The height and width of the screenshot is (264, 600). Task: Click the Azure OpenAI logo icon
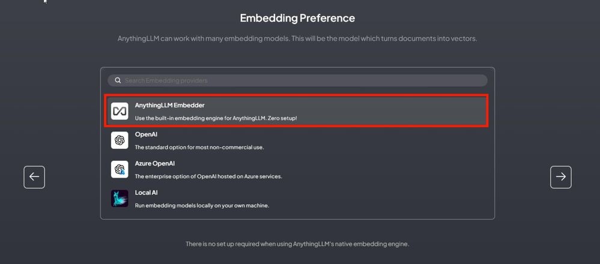(x=120, y=169)
